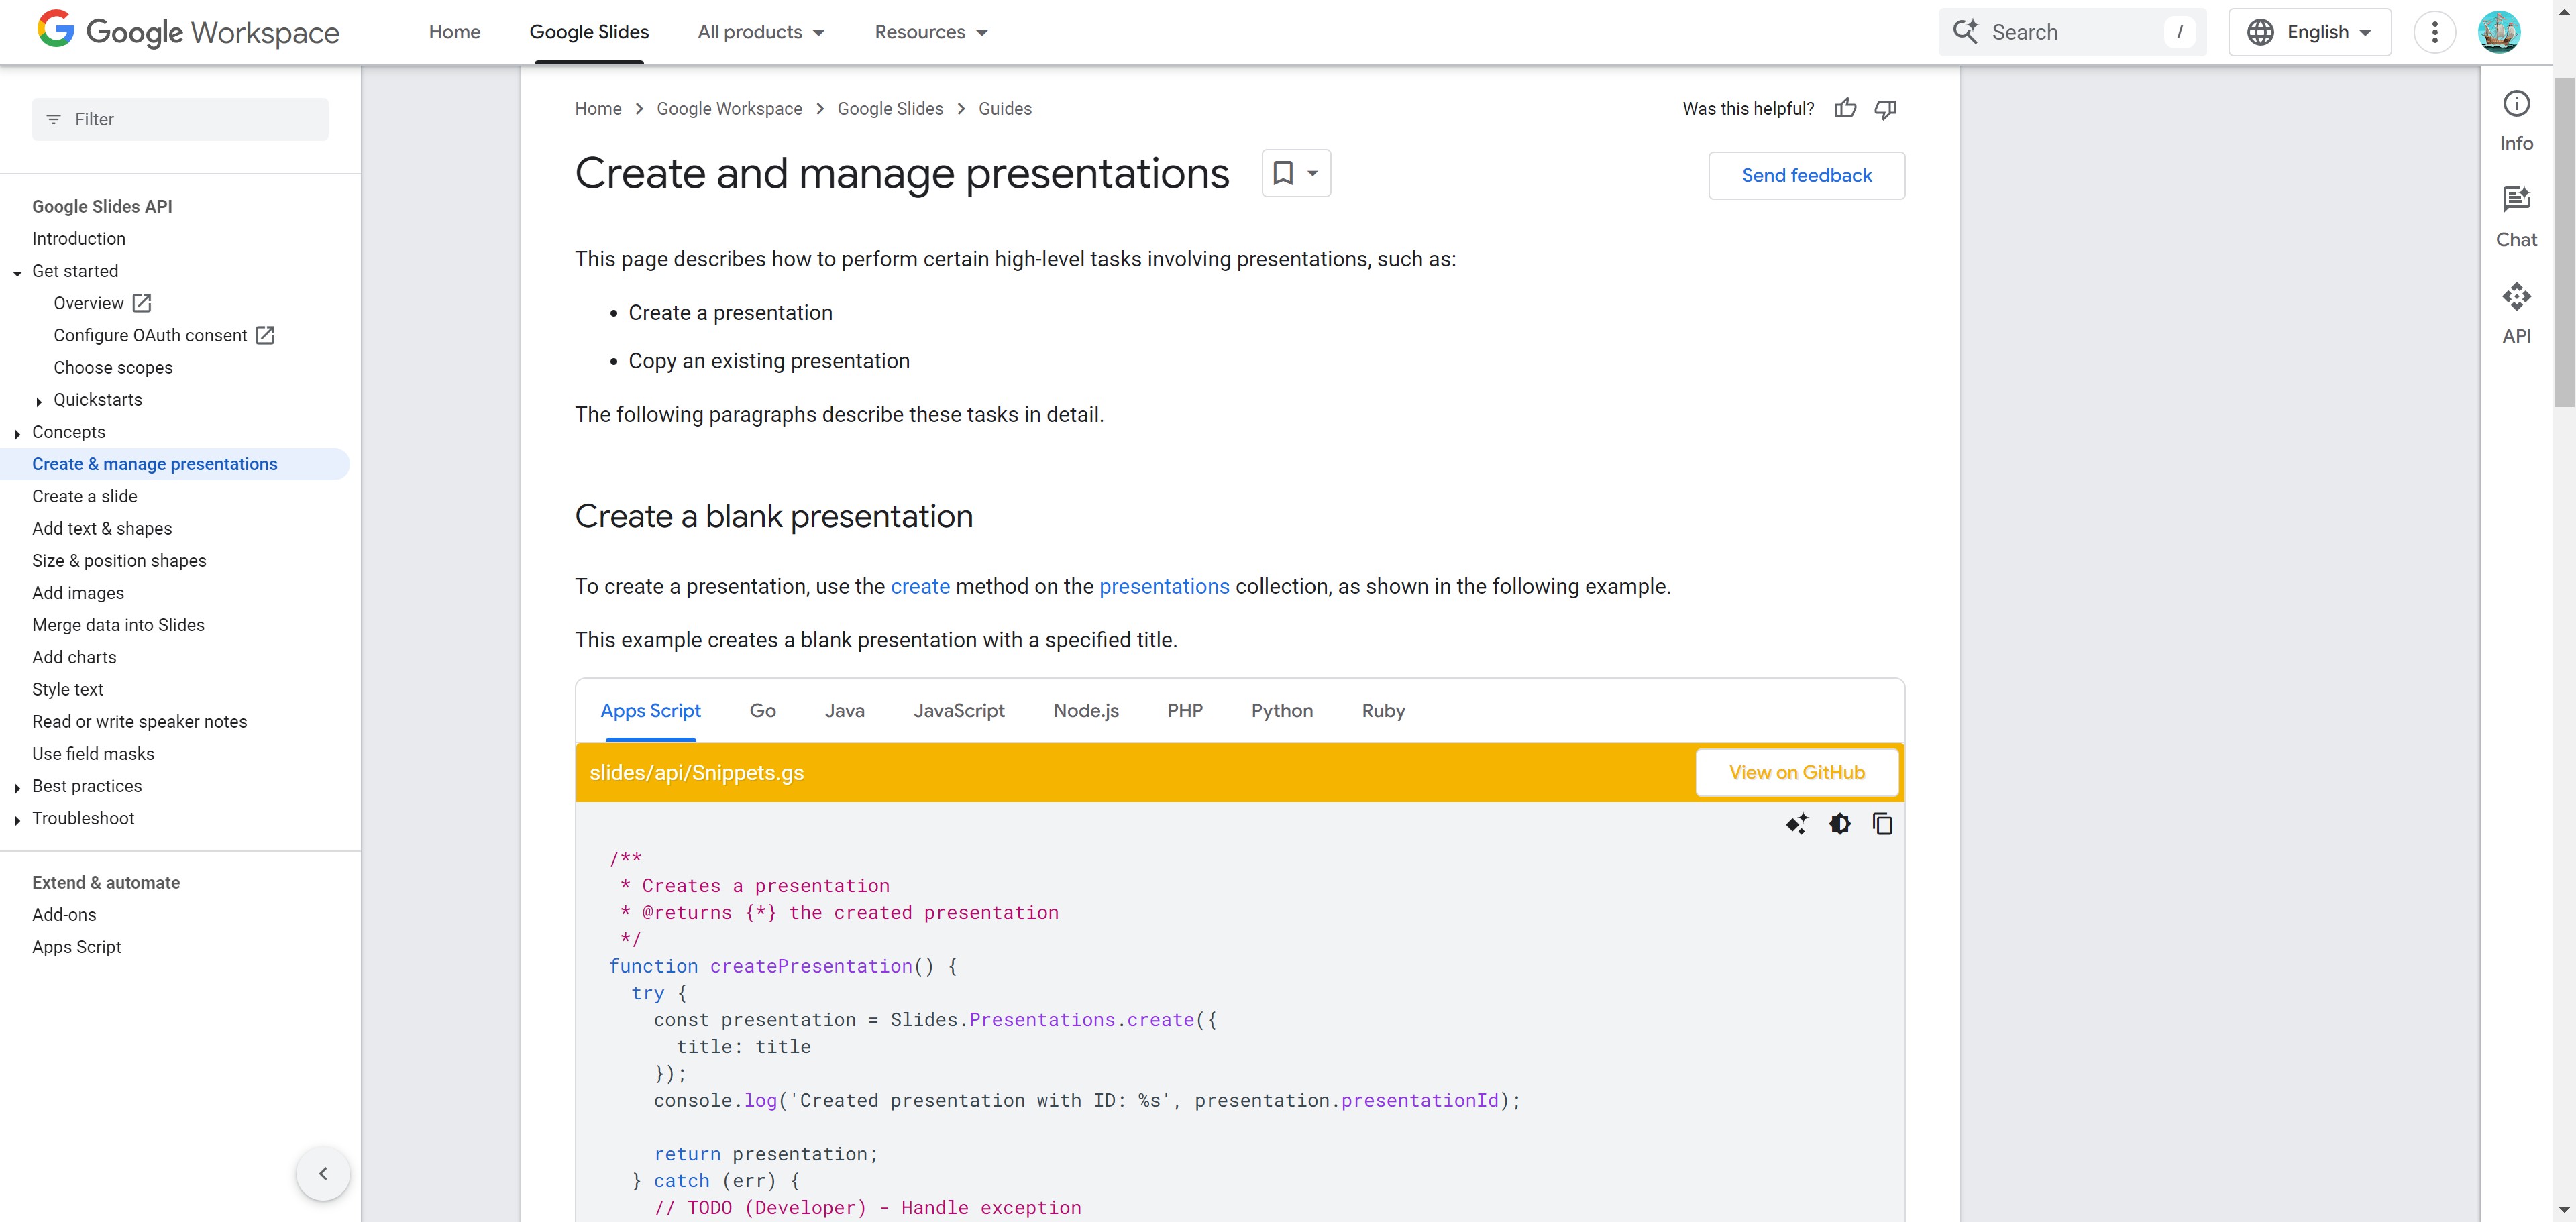Screen dimensions: 2576x1222
Task: Open the Home top navigation item
Action: [x=454, y=32]
